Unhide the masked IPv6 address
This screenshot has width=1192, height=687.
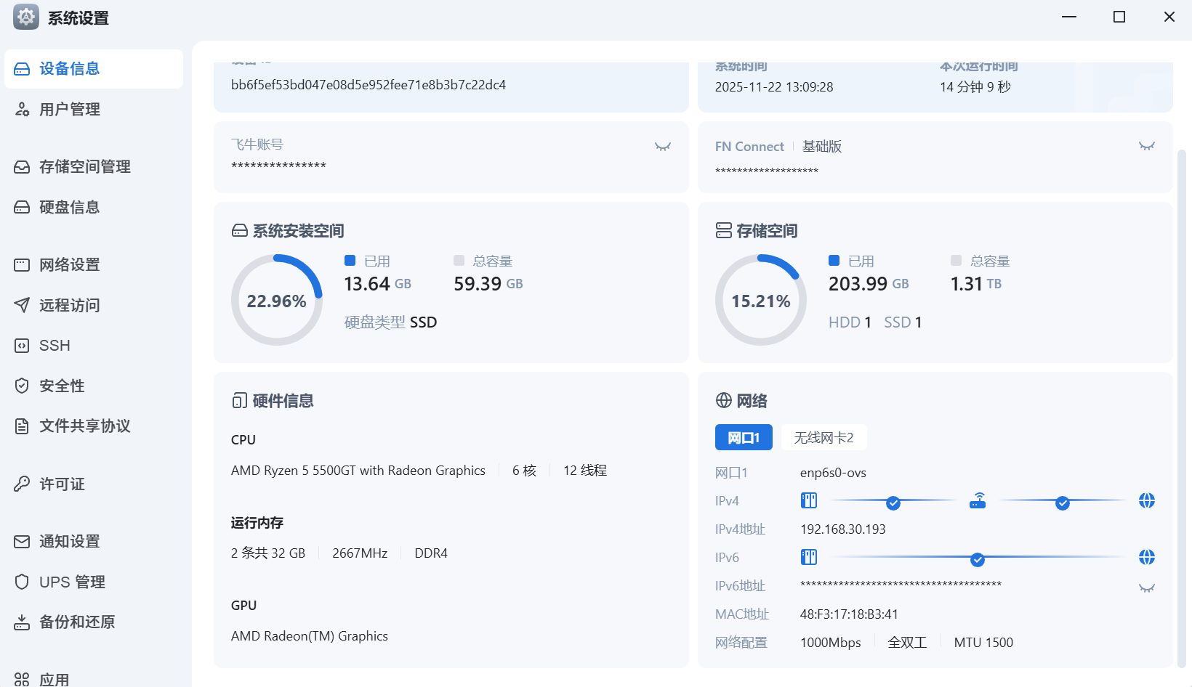(1146, 588)
